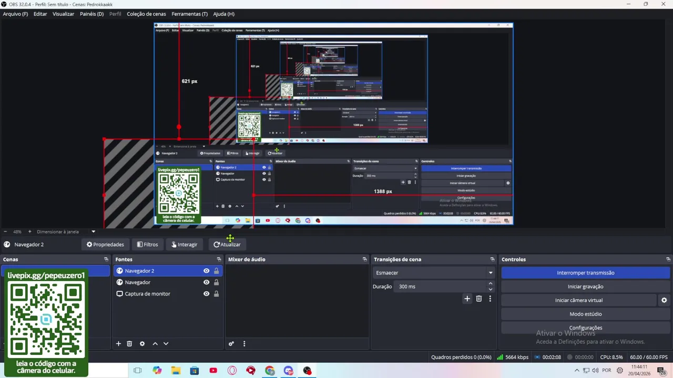Image resolution: width=673 pixels, height=378 pixels.
Task: Open Propriedades for Navegador 2
Action: point(105,245)
